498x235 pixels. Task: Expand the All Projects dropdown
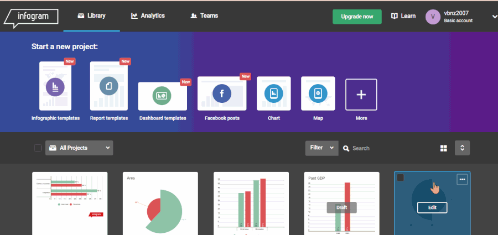pyautogui.click(x=79, y=148)
